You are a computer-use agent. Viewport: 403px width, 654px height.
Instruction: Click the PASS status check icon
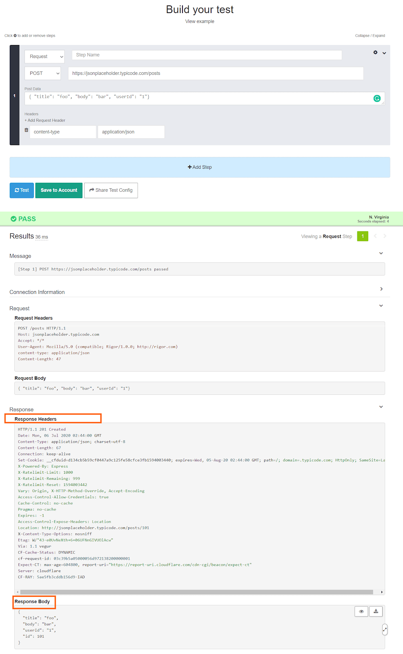[13, 219]
